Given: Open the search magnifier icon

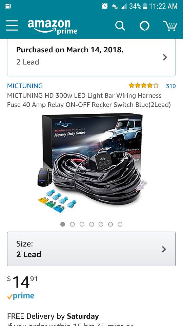Looking at the screenshot, I should (120, 26).
